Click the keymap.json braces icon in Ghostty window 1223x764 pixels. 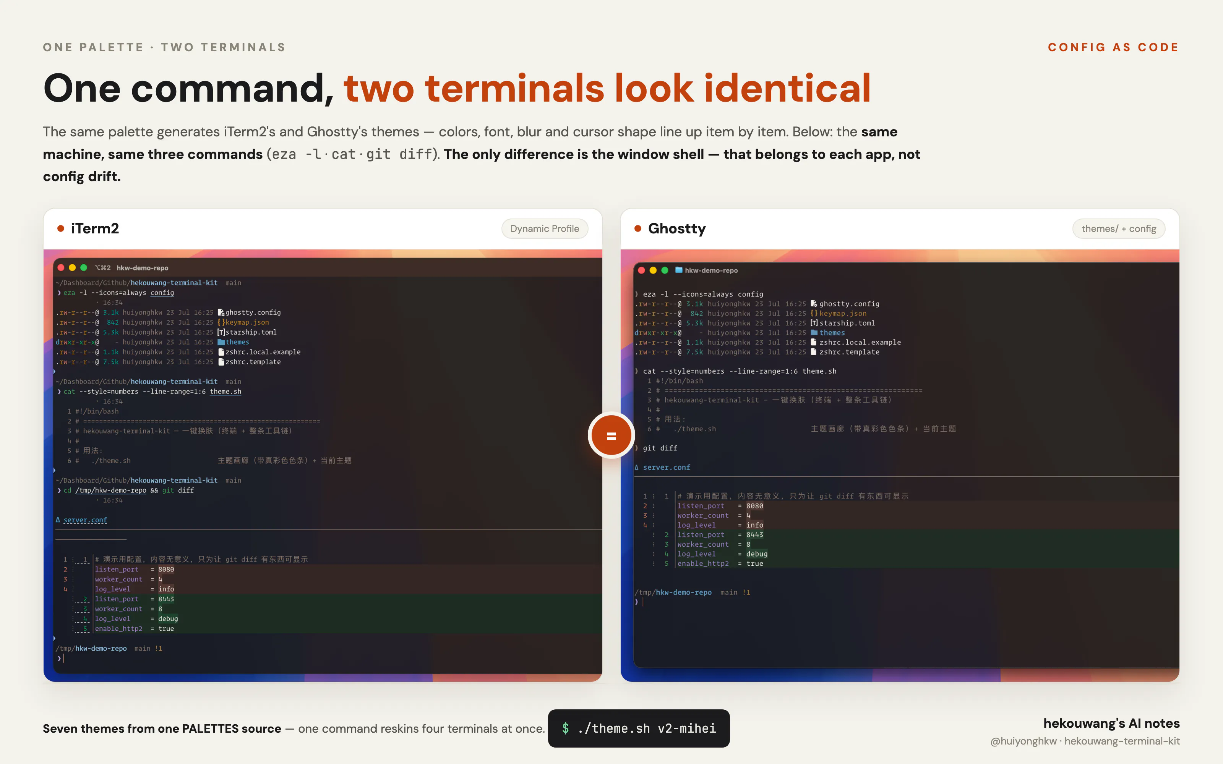pos(814,313)
